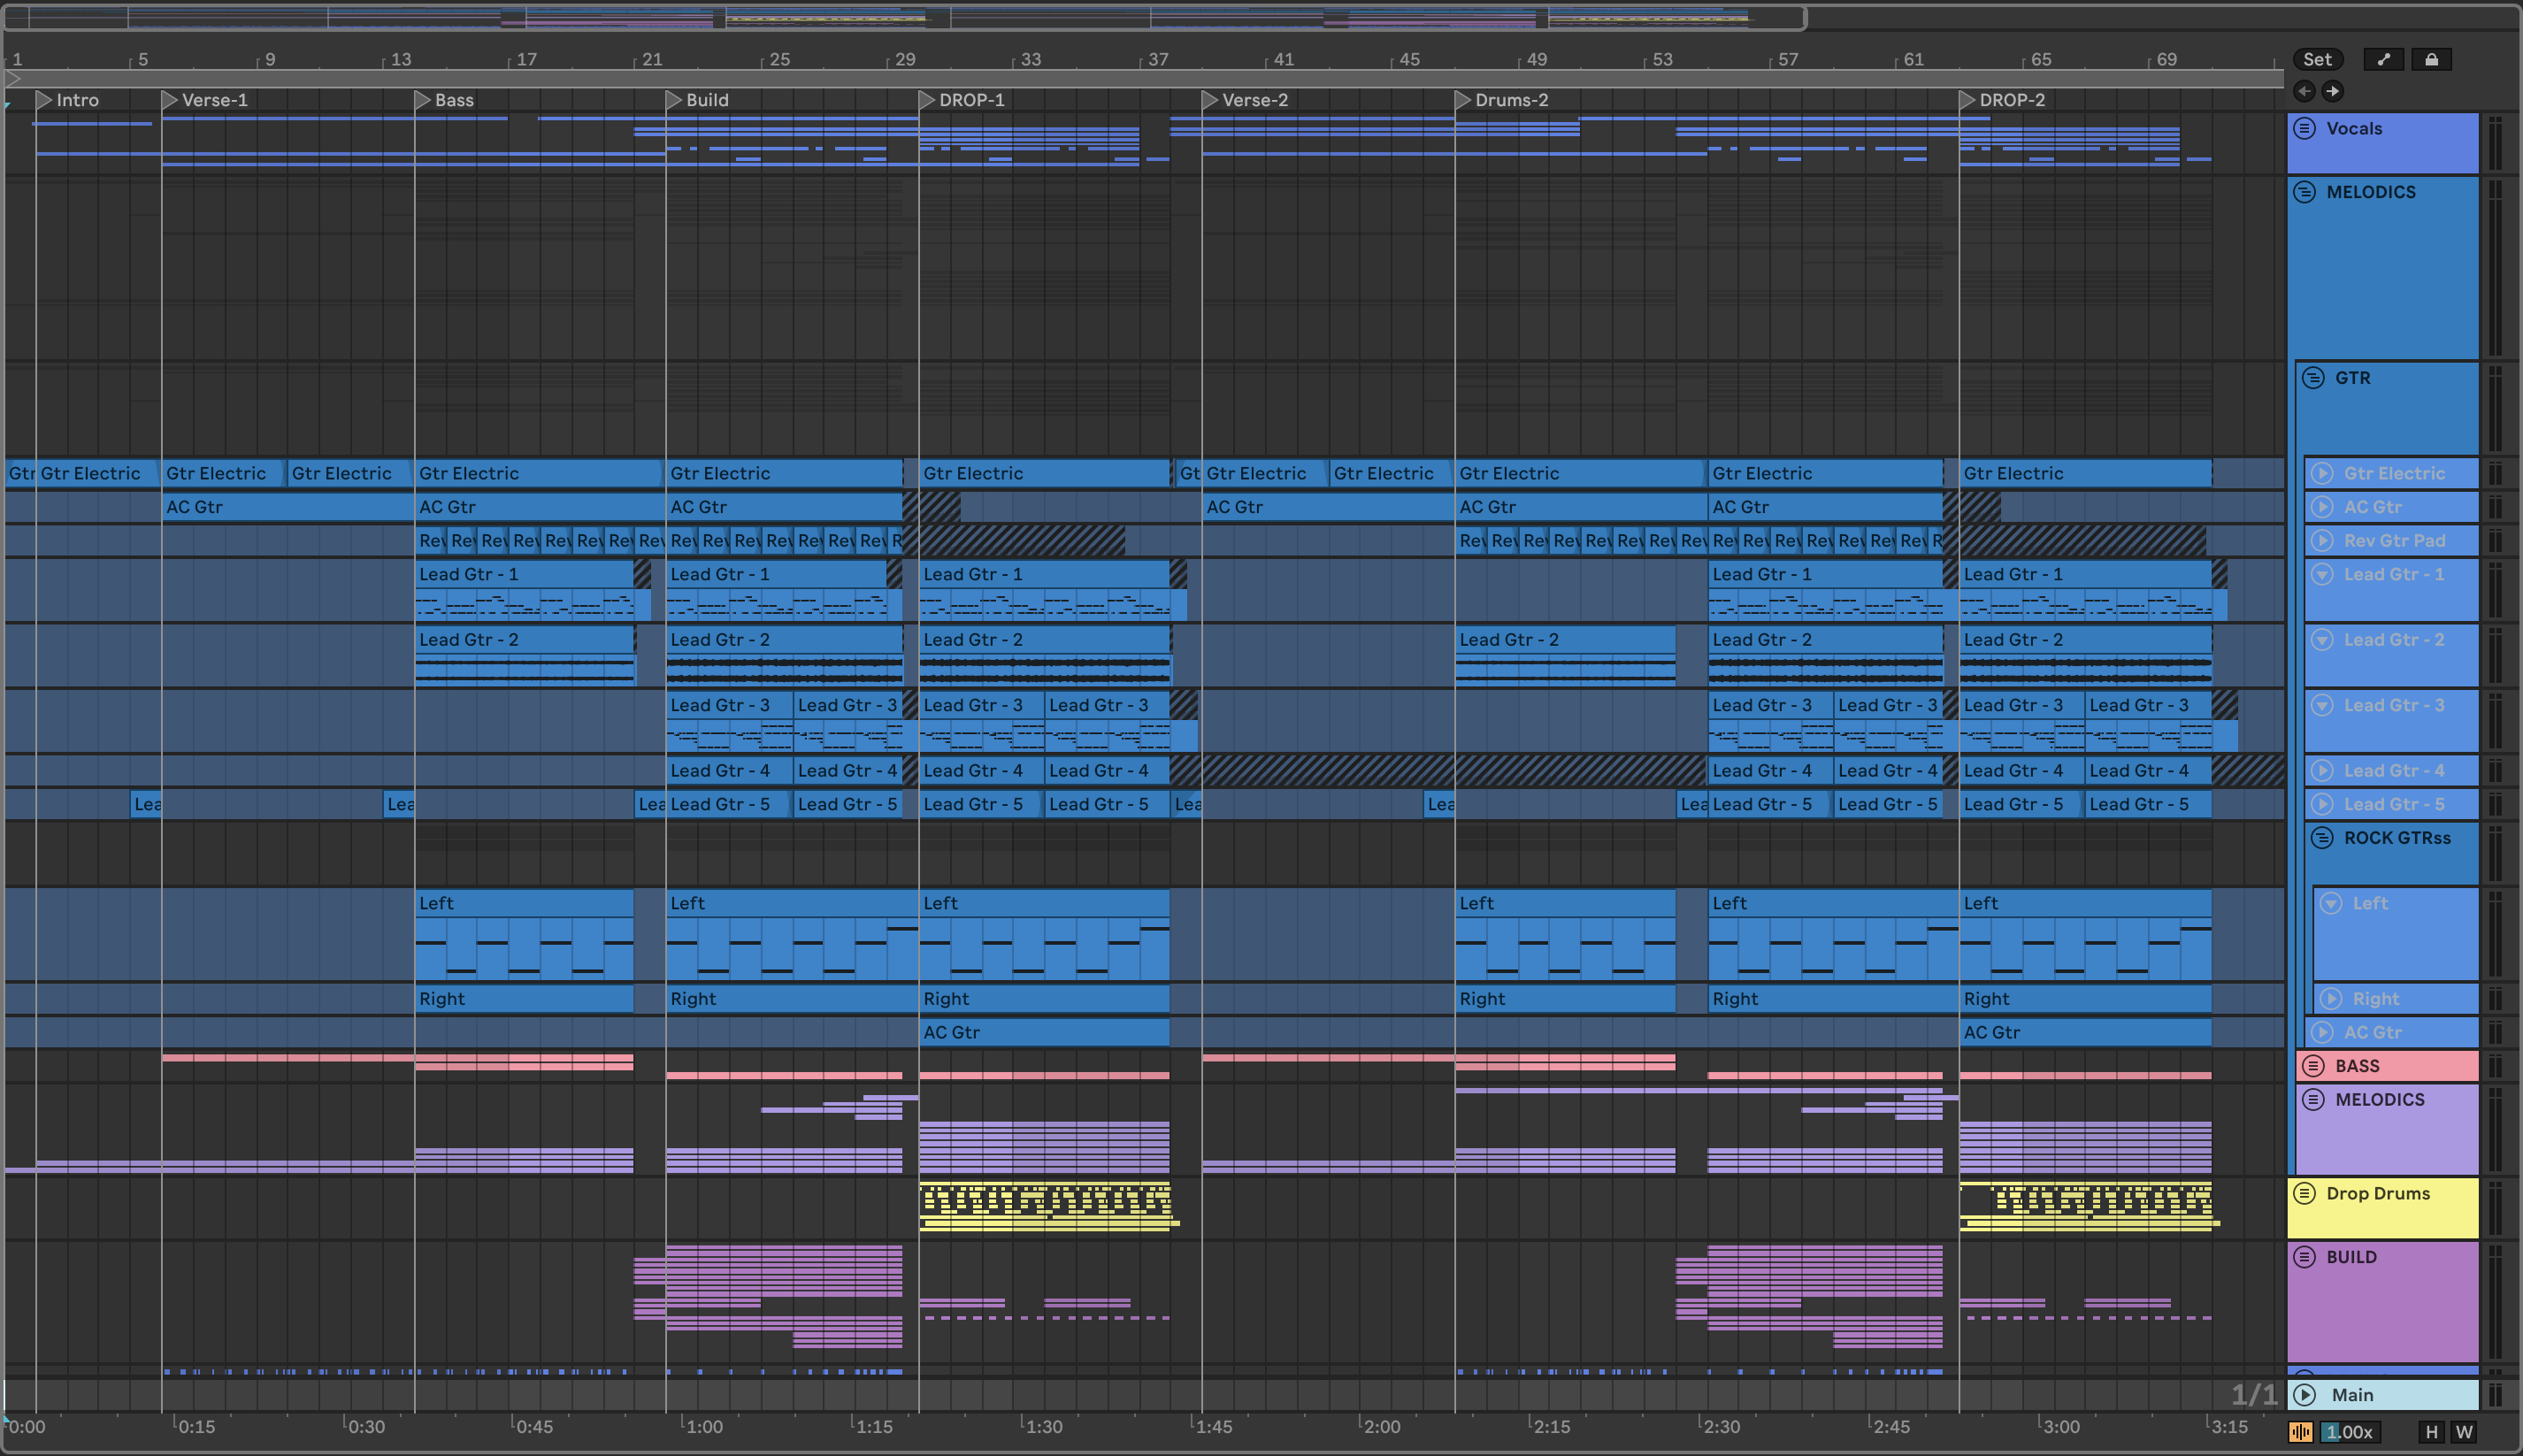Click the Main track circular icon
2523x1456 pixels.
[2305, 1394]
